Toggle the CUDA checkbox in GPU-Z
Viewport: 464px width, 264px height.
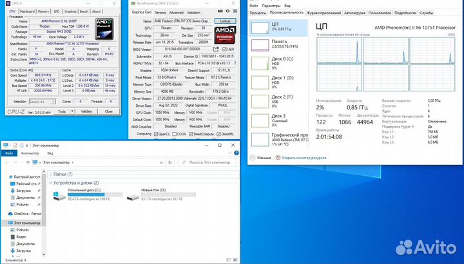[174, 134]
